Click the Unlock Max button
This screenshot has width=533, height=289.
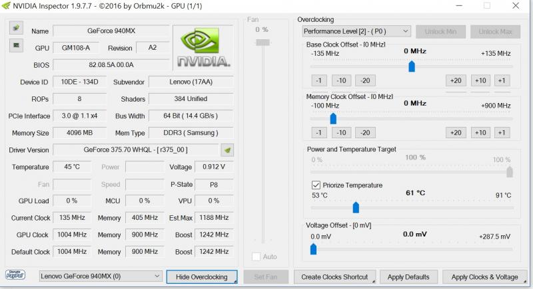point(495,31)
